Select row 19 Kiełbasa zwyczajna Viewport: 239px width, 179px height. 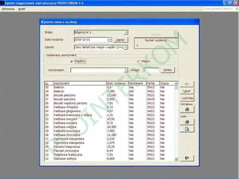pyautogui.click(x=109, y=131)
